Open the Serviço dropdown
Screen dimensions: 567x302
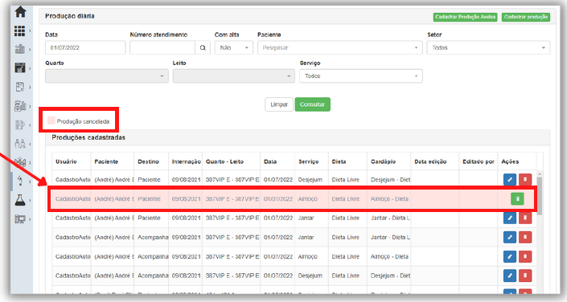coord(361,75)
